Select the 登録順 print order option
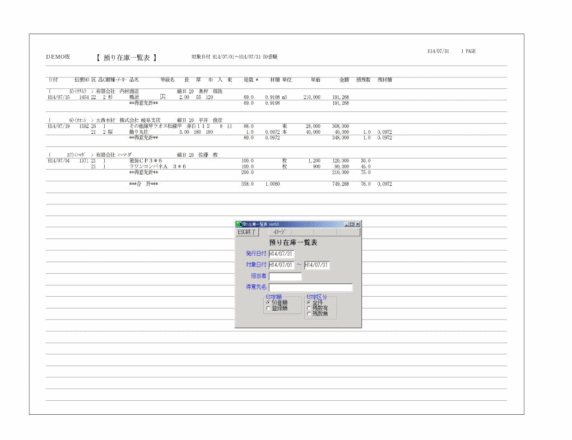The image size is (572, 440). click(268, 308)
